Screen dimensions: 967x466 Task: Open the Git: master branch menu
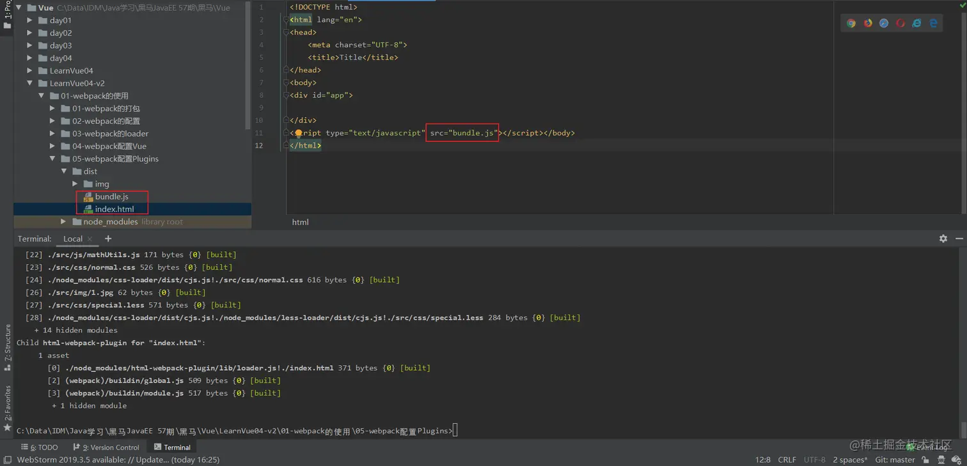(895, 460)
